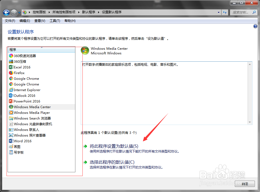Click the Word 2016 icon

[11, 141]
